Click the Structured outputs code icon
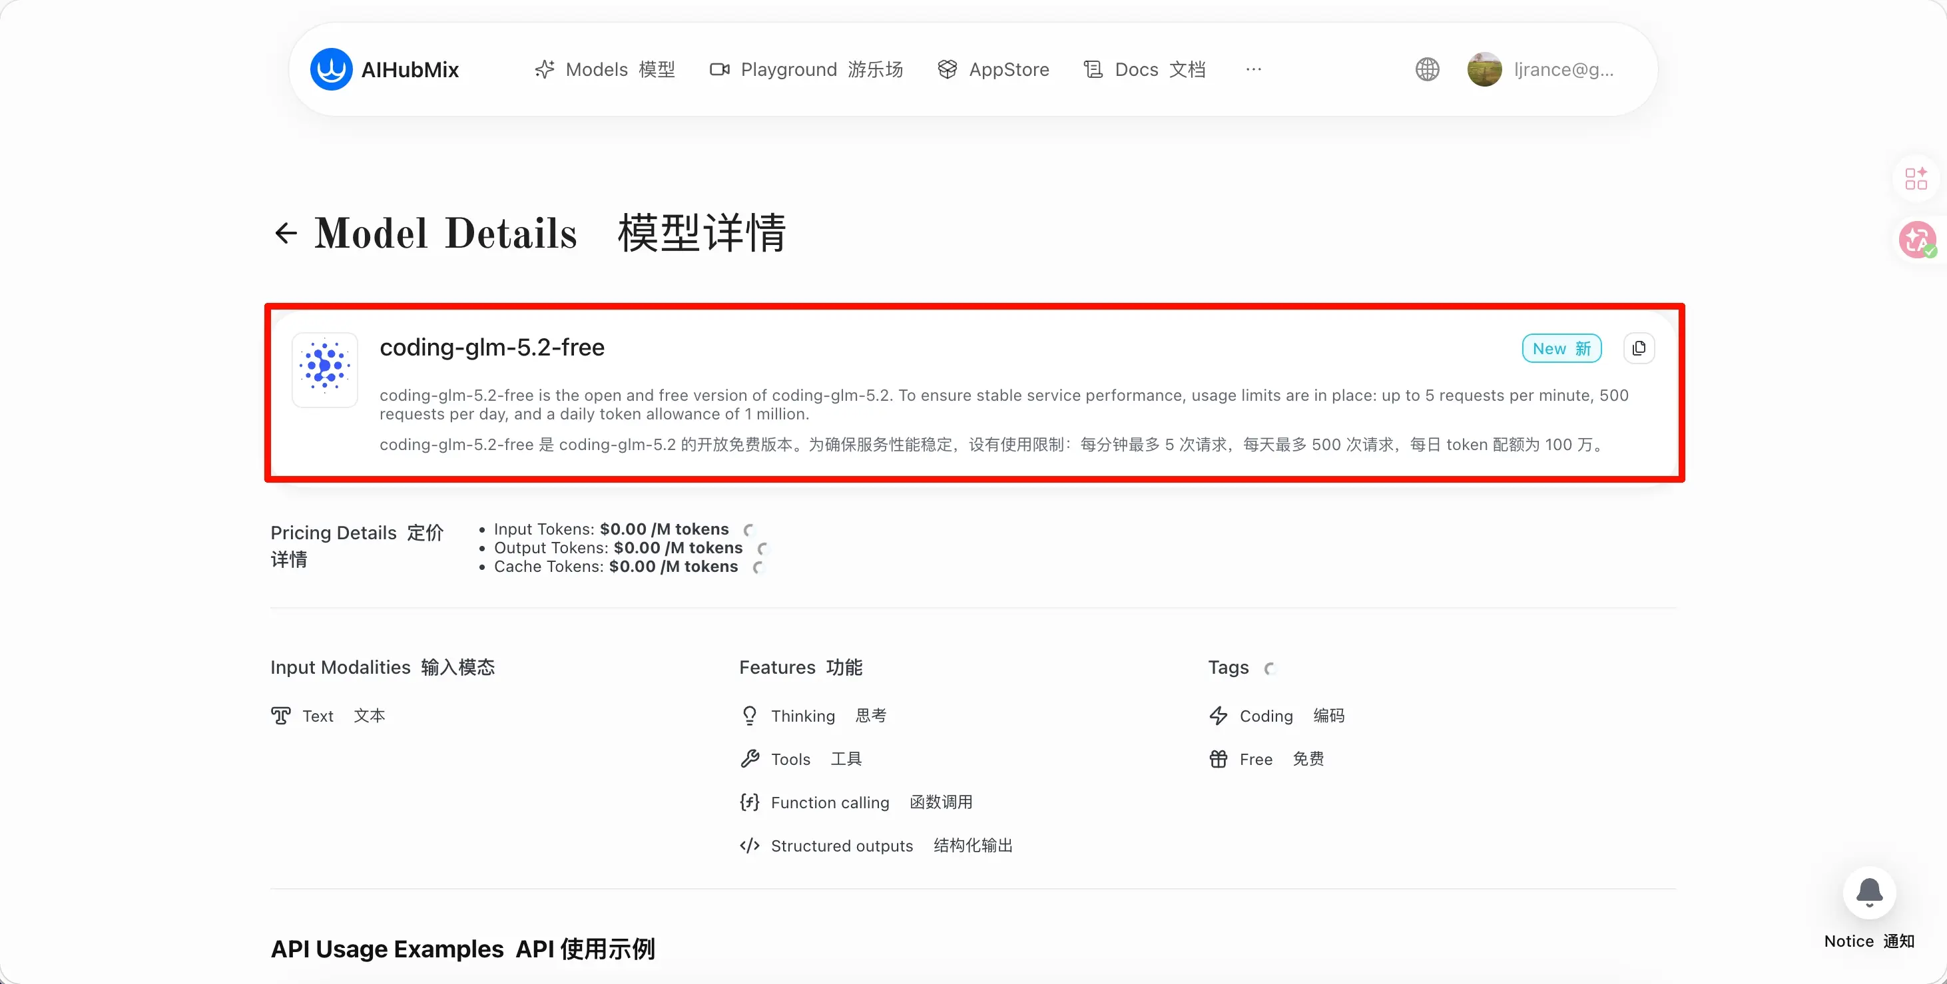Image resolution: width=1947 pixels, height=984 pixels. [749, 845]
